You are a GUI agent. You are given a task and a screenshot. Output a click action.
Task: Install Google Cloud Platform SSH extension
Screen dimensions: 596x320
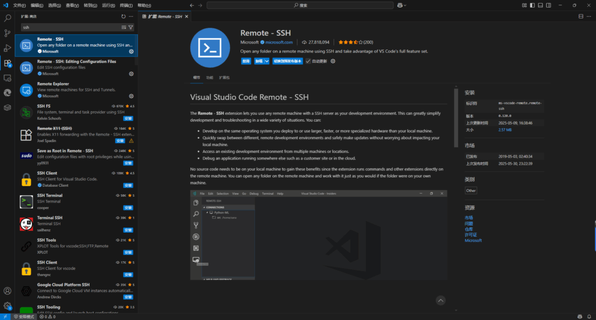tap(128, 297)
